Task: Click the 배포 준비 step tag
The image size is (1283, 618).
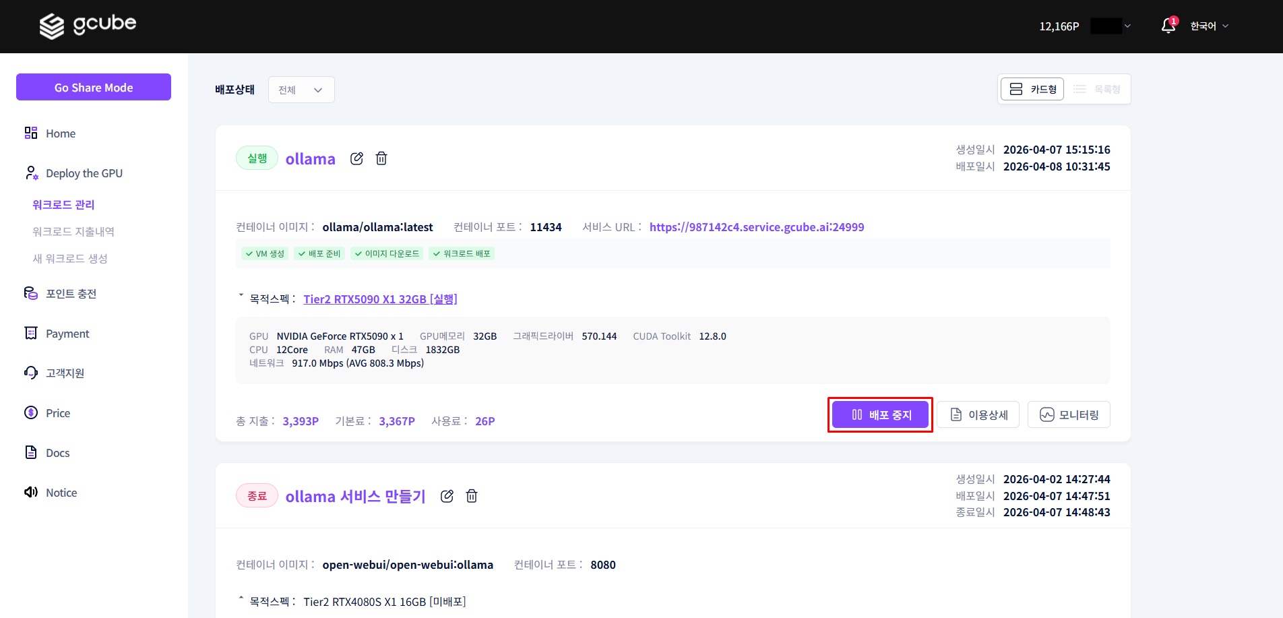Action: pos(319,253)
